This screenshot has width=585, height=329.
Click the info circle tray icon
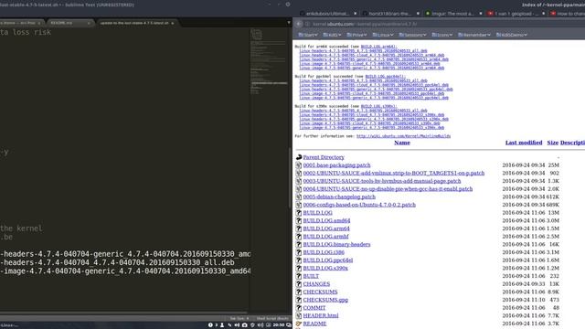click(x=210, y=325)
